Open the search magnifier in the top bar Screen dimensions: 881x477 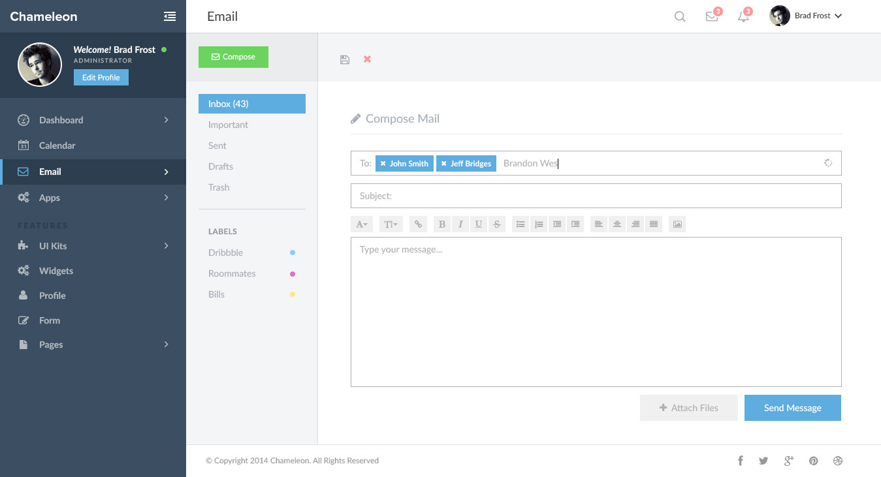pyautogui.click(x=680, y=16)
